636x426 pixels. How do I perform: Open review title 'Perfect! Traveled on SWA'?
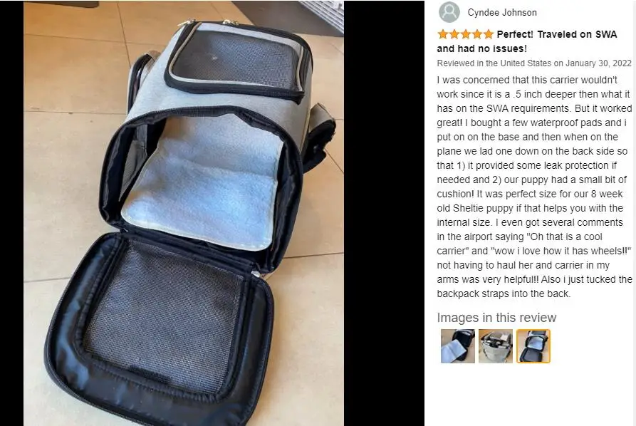(x=556, y=34)
